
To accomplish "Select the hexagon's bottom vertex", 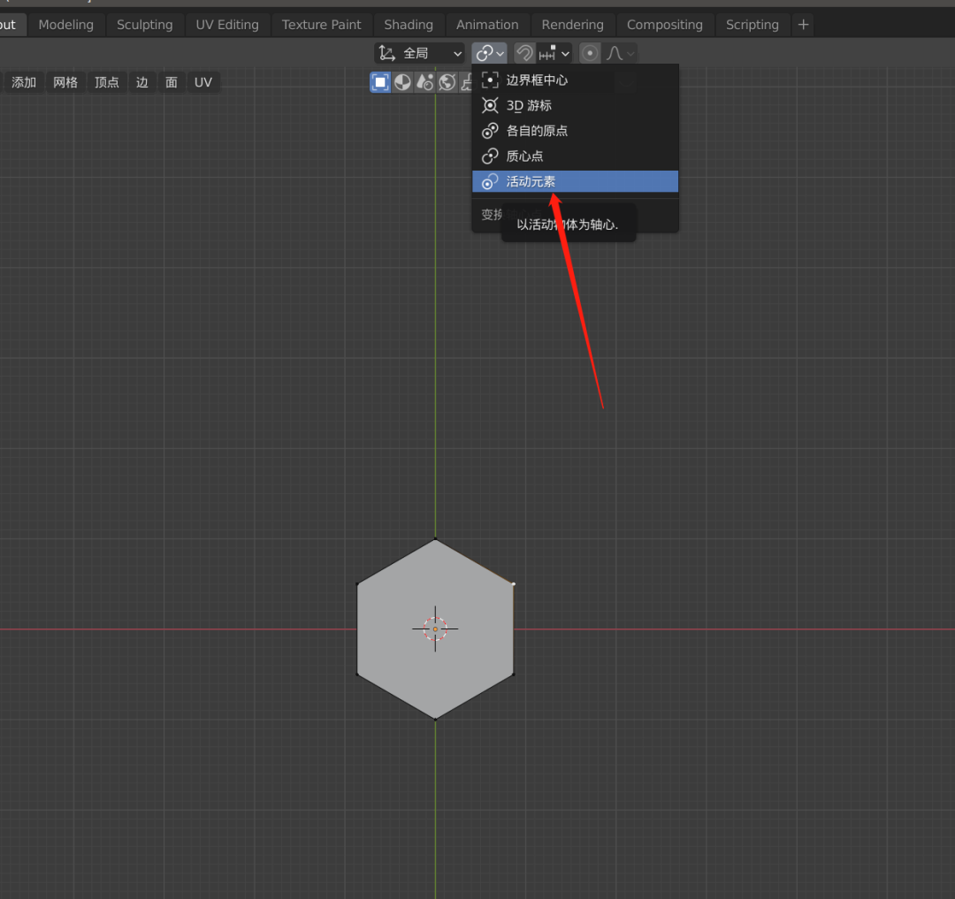I will point(435,719).
